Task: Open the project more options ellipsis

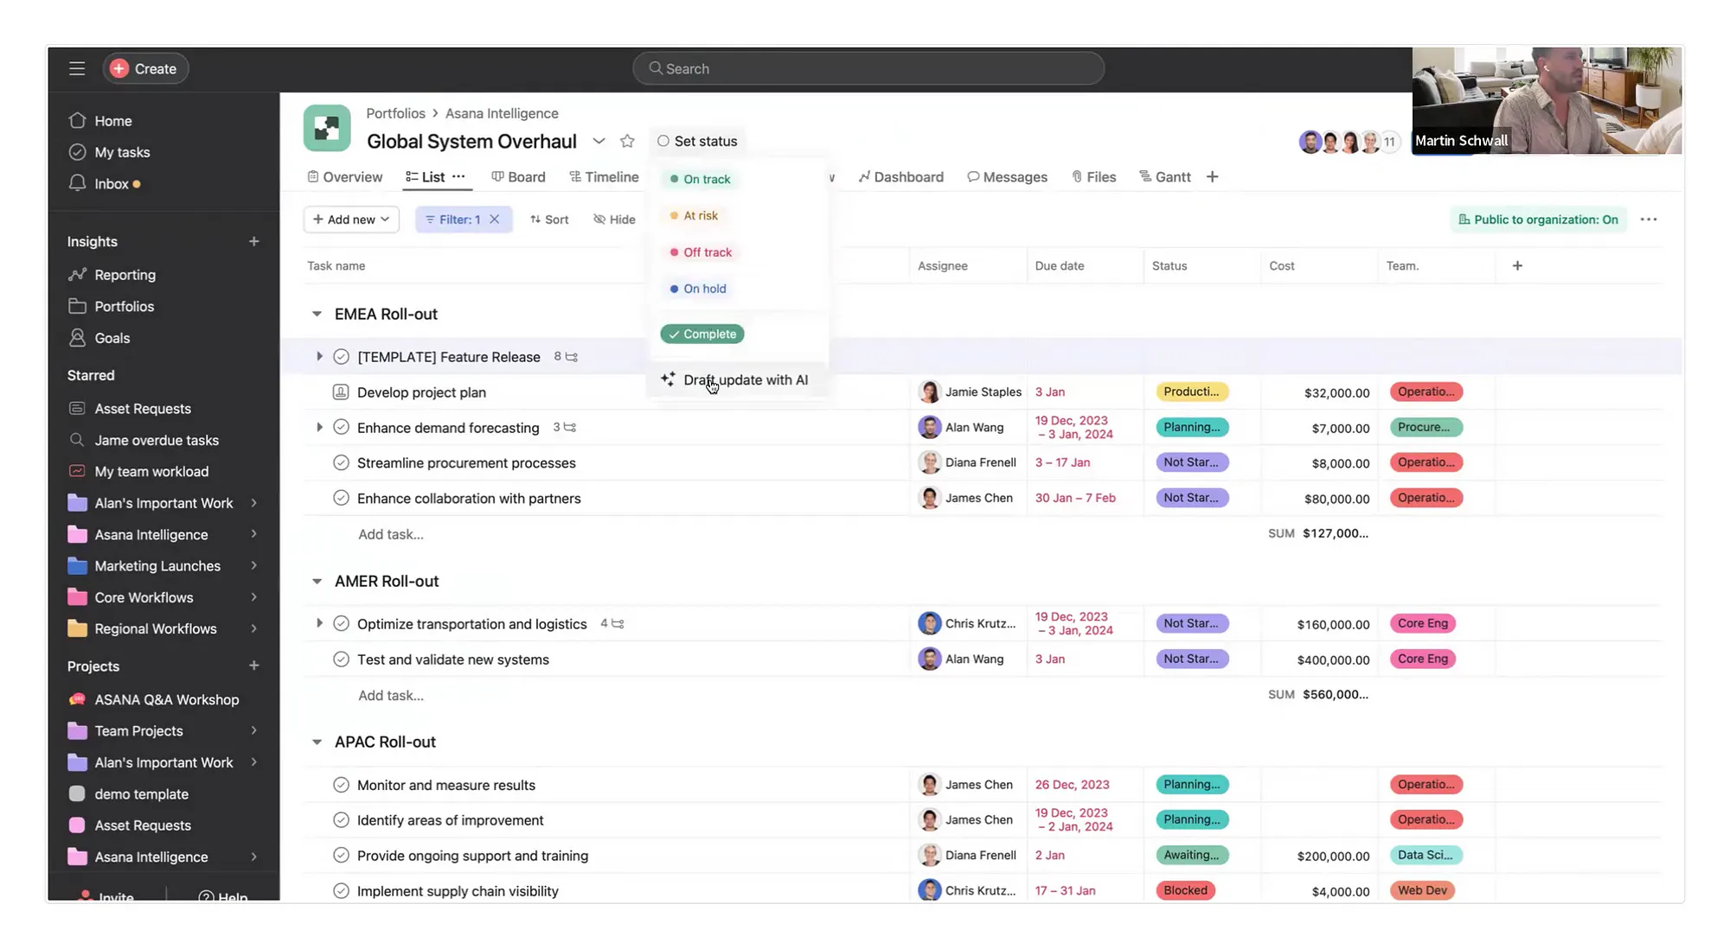Action: [1648, 220]
